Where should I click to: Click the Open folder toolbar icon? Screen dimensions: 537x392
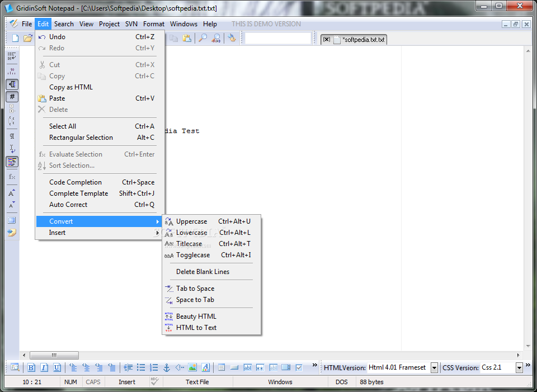coord(28,38)
